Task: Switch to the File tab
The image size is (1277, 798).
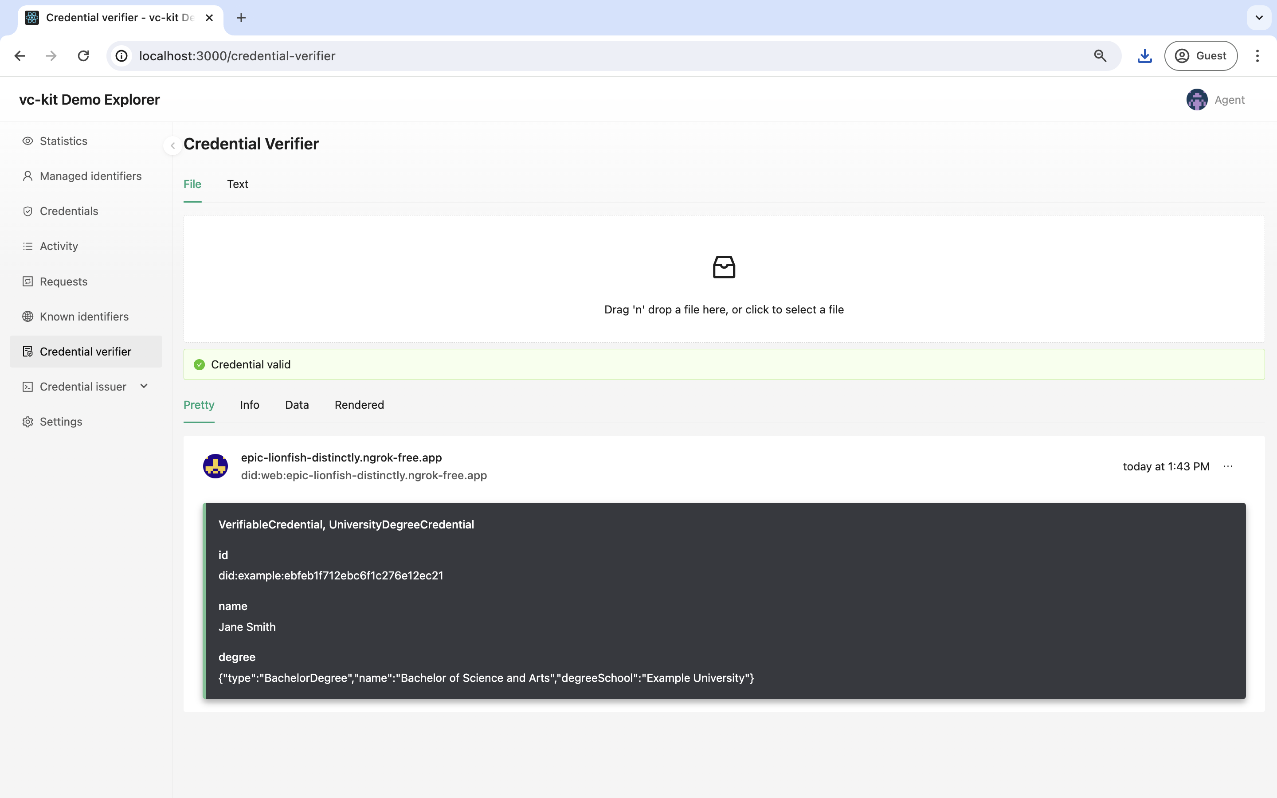Action: 192,184
